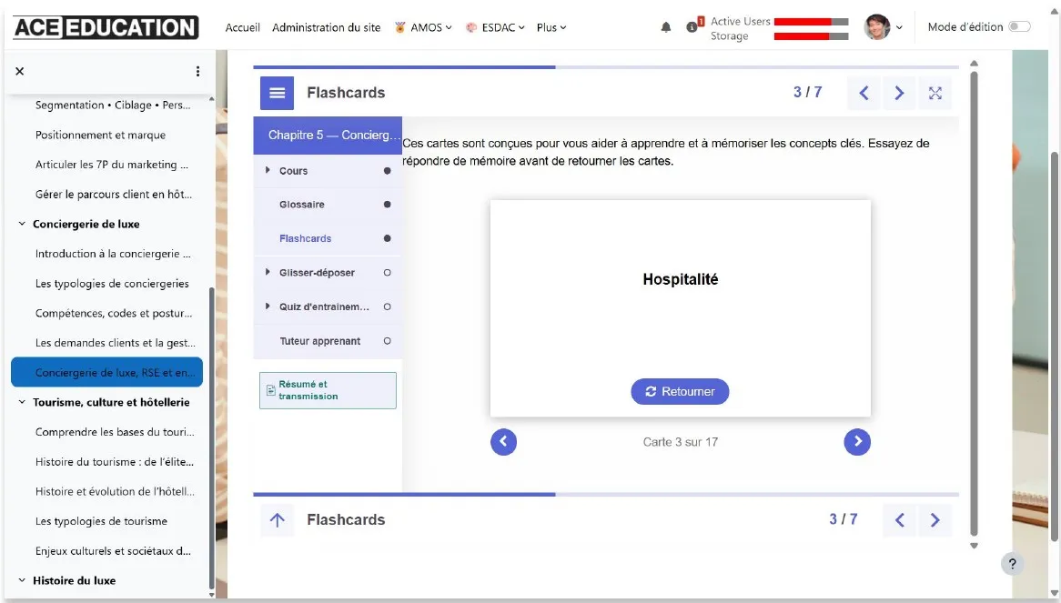
Task: Open the AMOS dropdown menu
Action: [424, 27]
